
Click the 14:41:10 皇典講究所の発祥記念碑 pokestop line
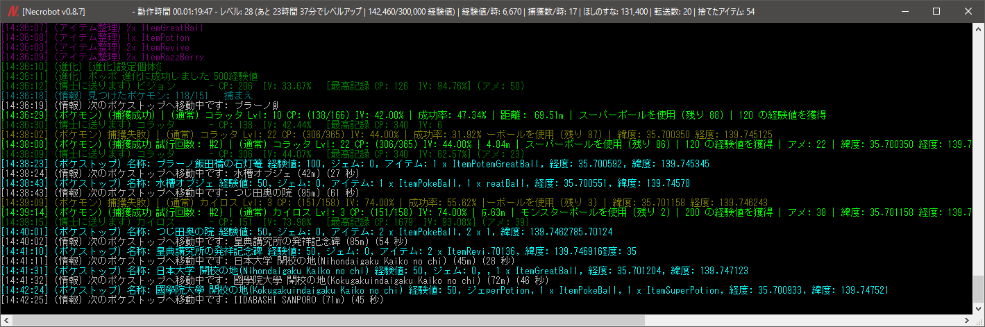pos(319,251)
